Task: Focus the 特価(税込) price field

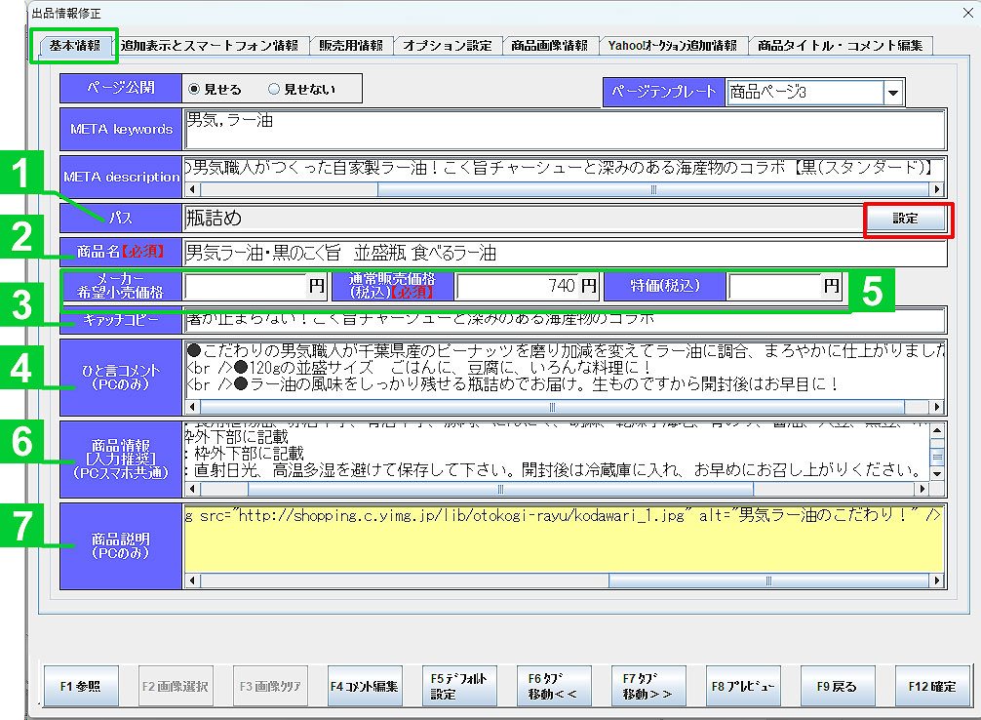Action: [x=784, y=287]
